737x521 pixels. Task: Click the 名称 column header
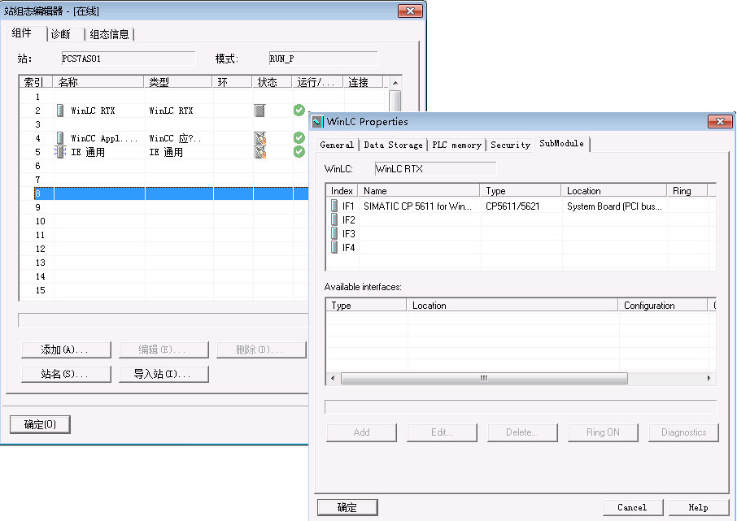click(x=98, y=82)
